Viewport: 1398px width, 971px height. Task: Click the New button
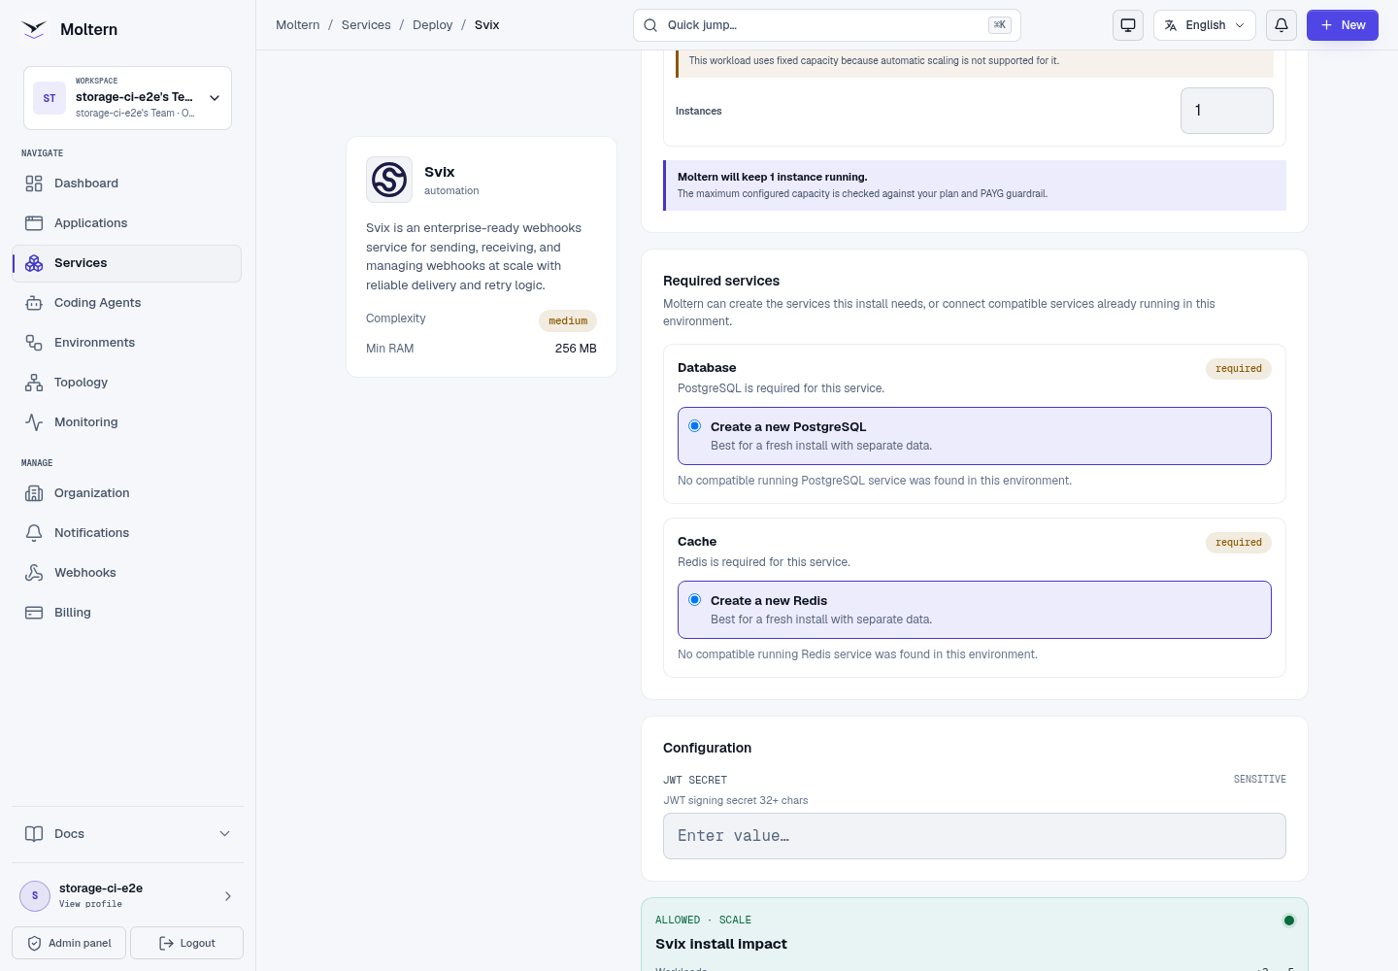[x=1343, y=25]
